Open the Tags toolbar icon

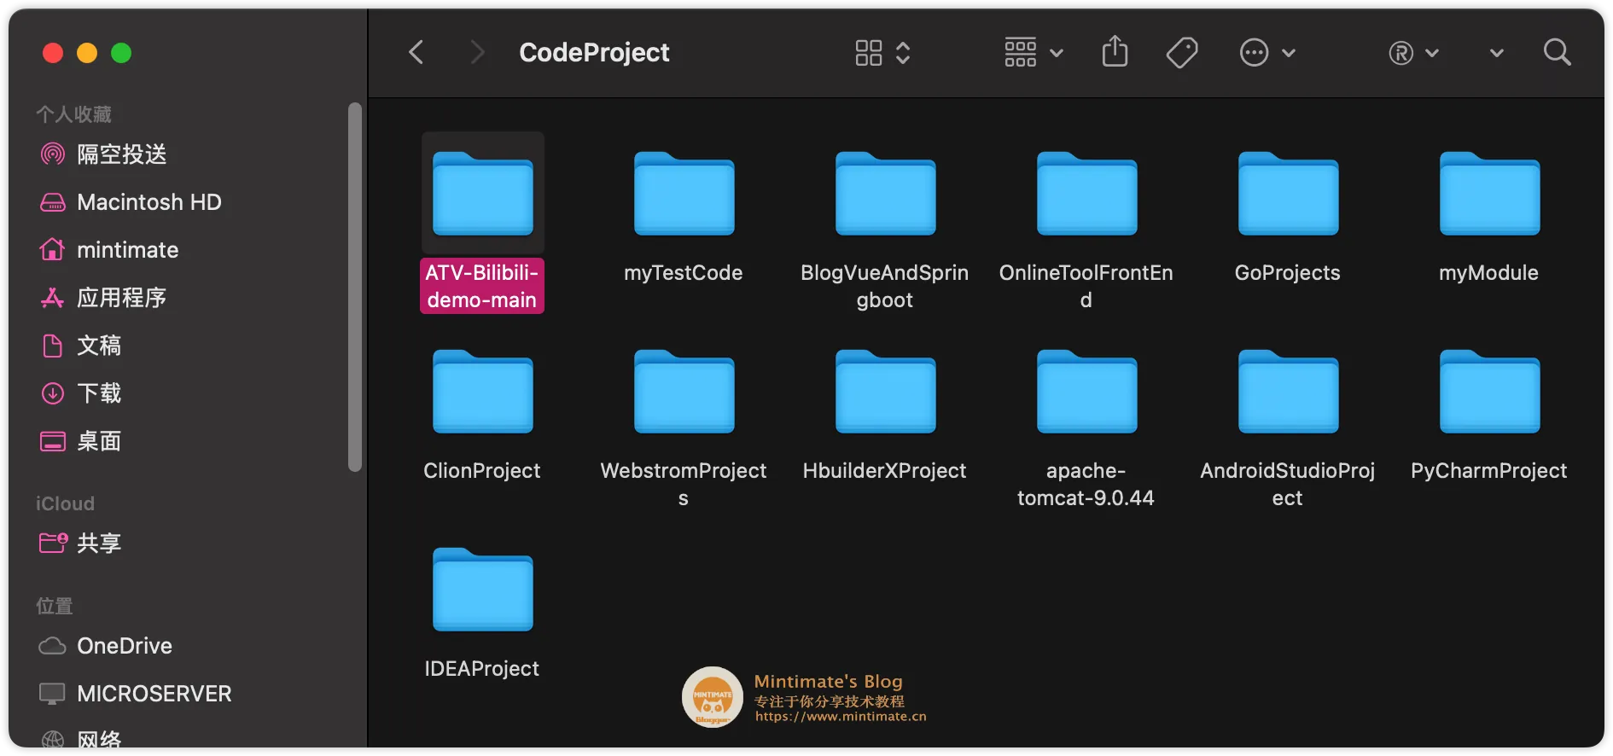pyautogui.click(x=1182, y=53)
